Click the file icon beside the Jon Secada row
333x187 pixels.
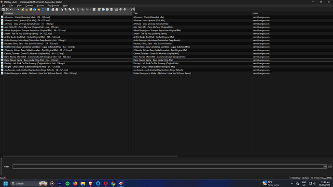click(x=2, y=70)
